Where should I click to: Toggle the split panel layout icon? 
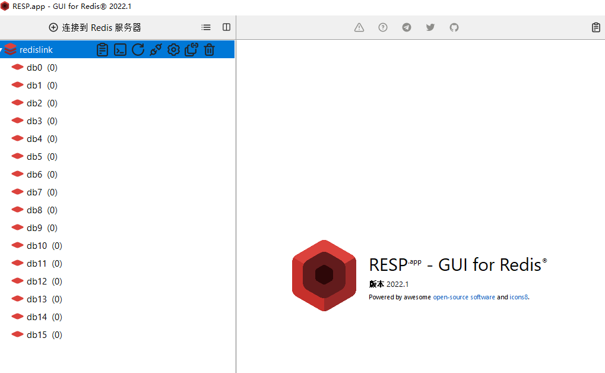[226, 27]
